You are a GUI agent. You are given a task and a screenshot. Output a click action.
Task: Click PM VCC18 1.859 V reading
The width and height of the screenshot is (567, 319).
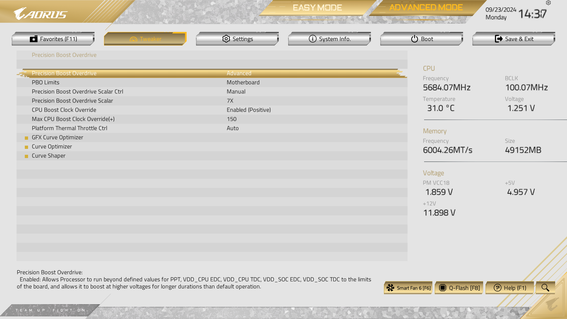click(x=439, y=192)
